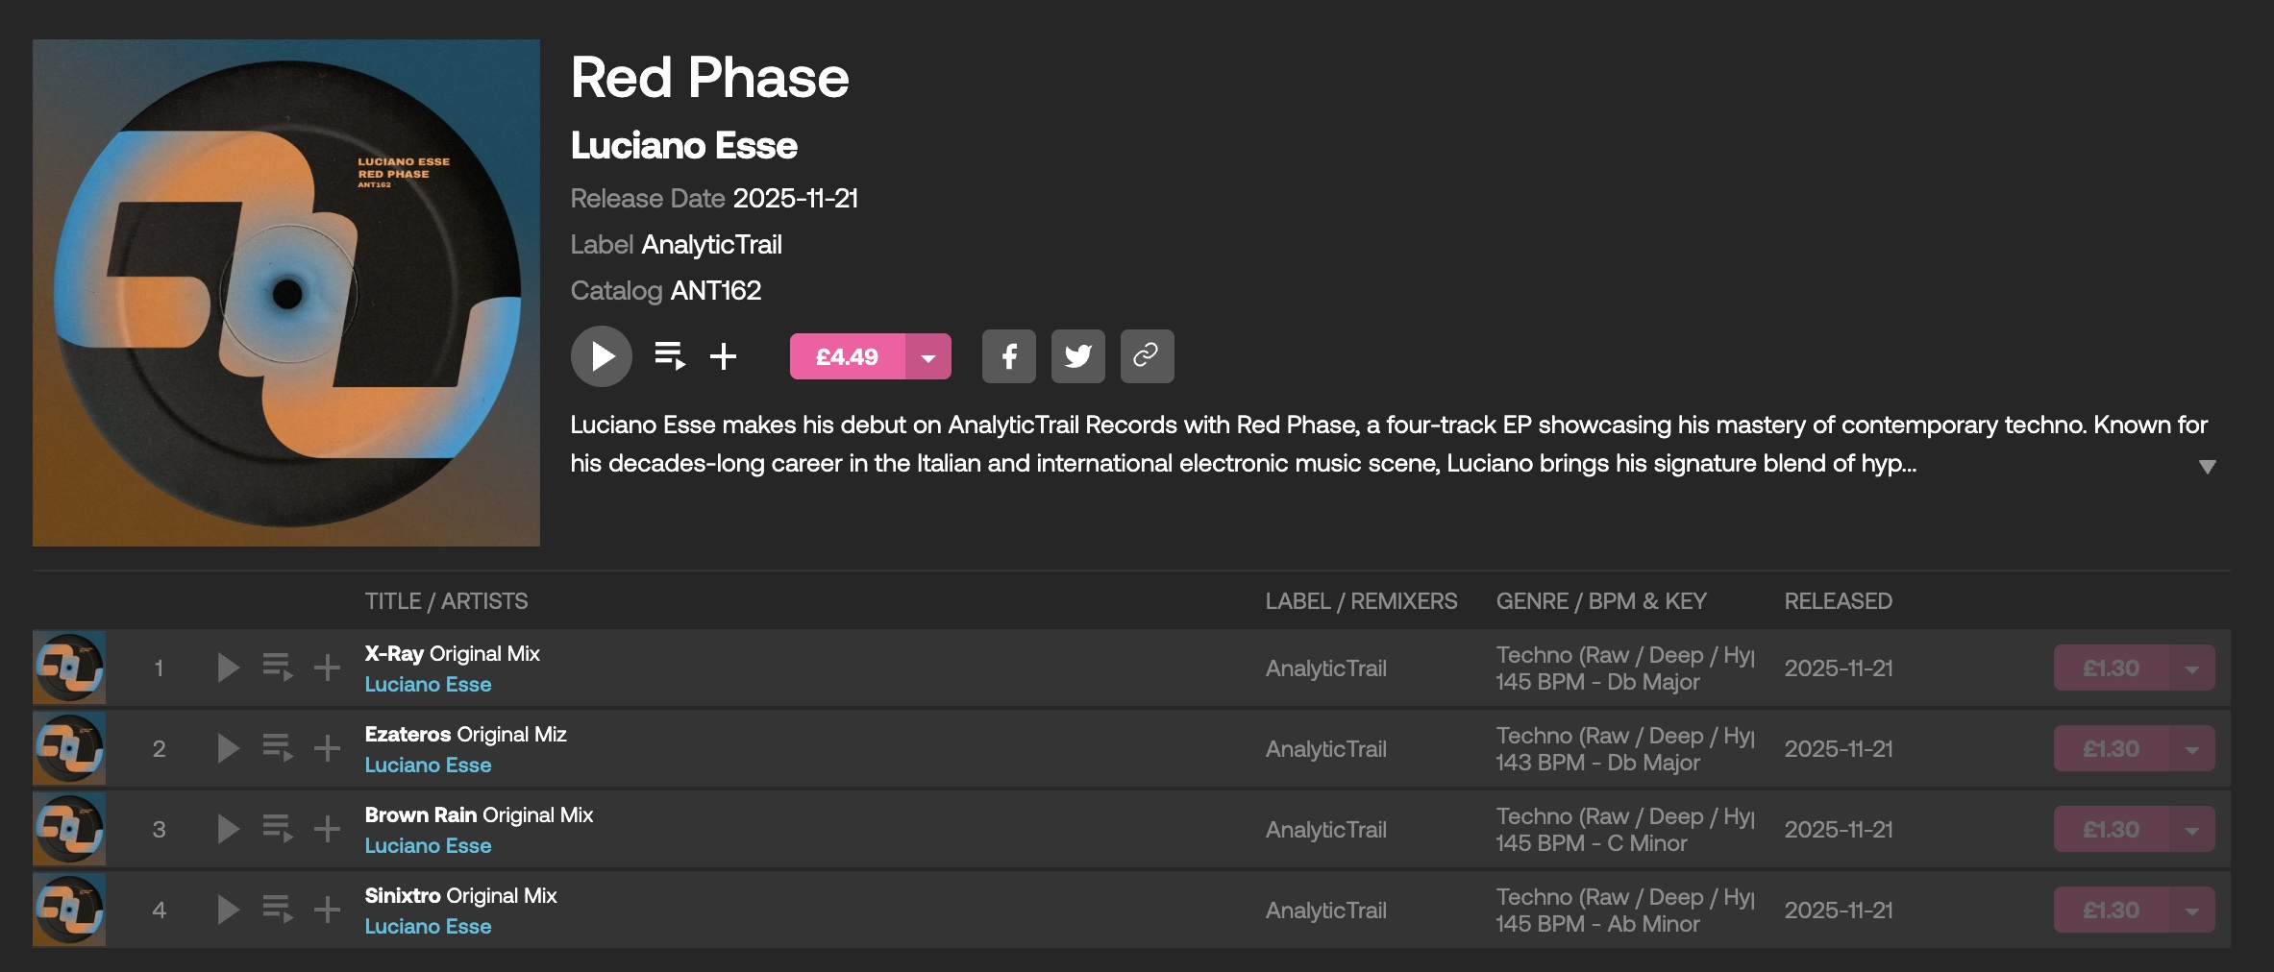Viewport: 2274px width, 972px height.
Task: Add Ezateros track to queue
Action: [277, 748]
